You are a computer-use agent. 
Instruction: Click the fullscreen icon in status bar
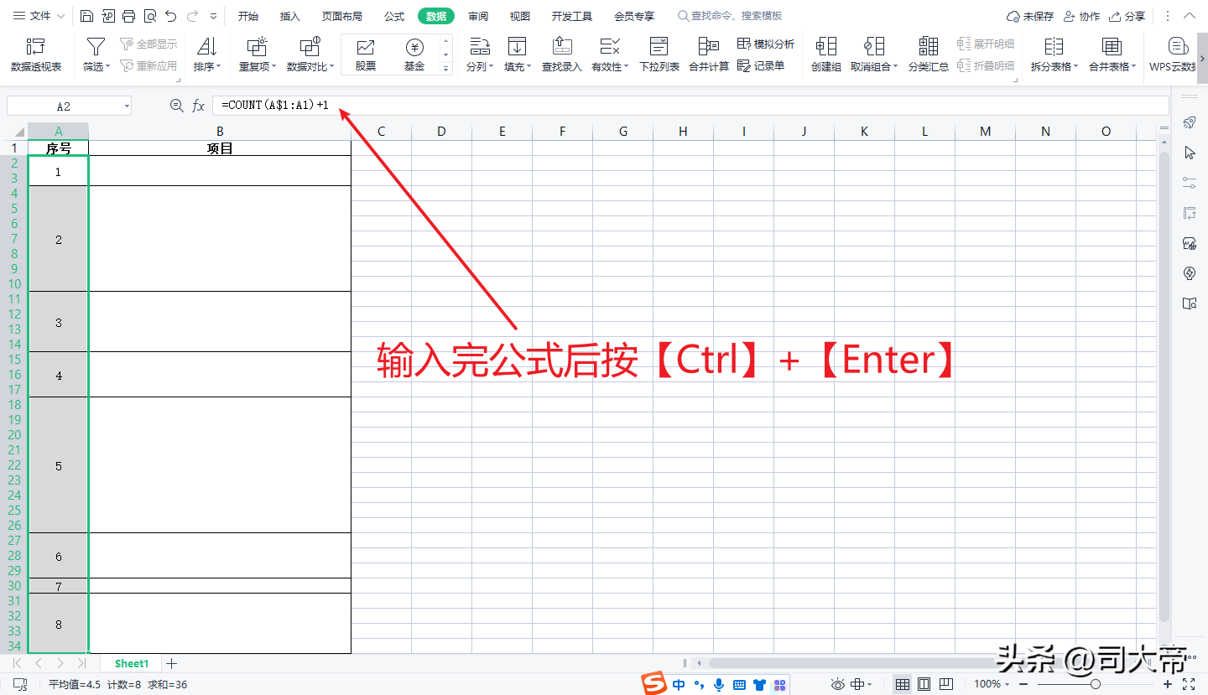pyautogui.click(x=1188, y=684)
